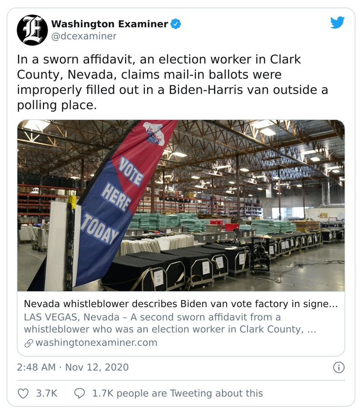Click the Twitter bird logo
Image resolution: width=363 pixels, height=414 pixels.
(337, 23)
